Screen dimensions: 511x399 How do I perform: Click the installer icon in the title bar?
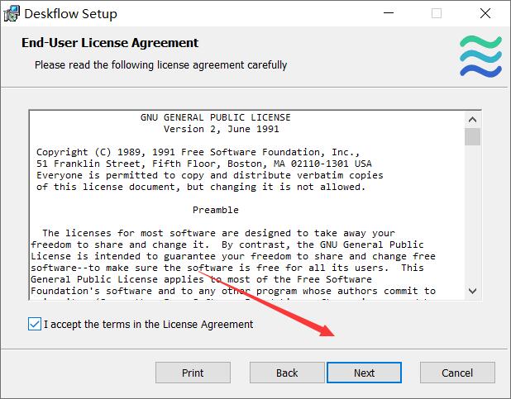click(12, 14)
